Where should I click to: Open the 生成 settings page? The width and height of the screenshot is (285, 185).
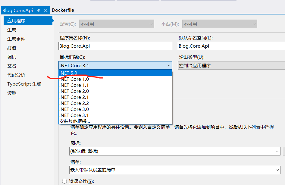point(12,30)
